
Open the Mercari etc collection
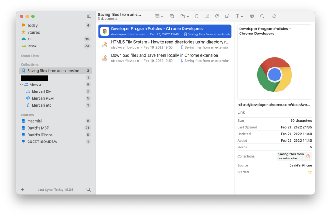tap(56, 105)
